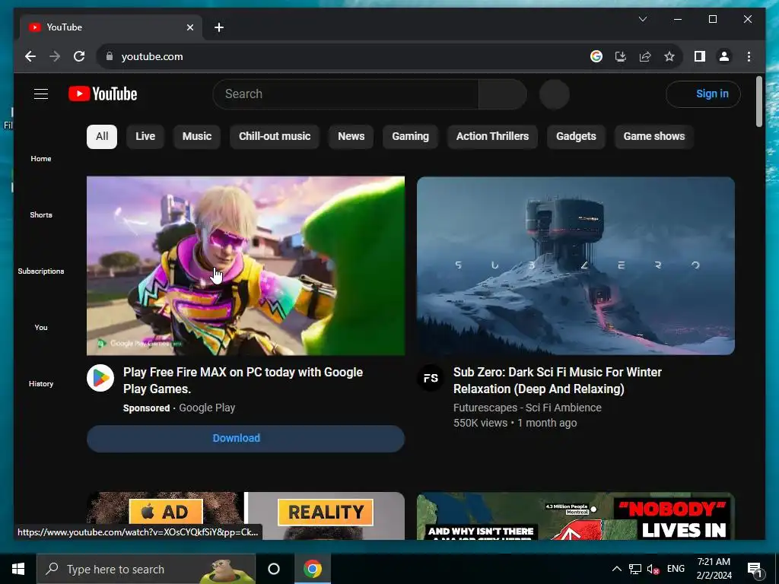Open the Google icon in address bar
Viewport: 779px width, 584px height.
click(596, 56)
